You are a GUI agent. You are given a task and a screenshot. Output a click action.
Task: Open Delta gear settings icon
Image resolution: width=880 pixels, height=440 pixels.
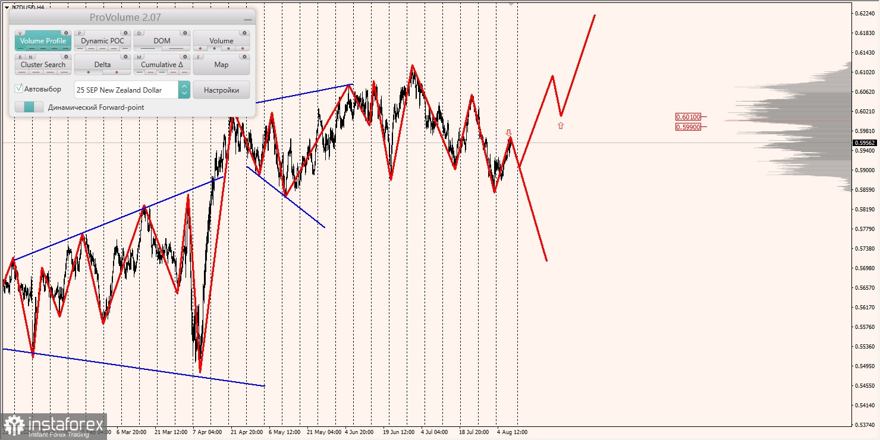125,56
